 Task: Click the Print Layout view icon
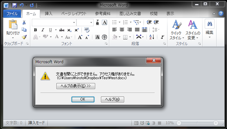point(136,123)
